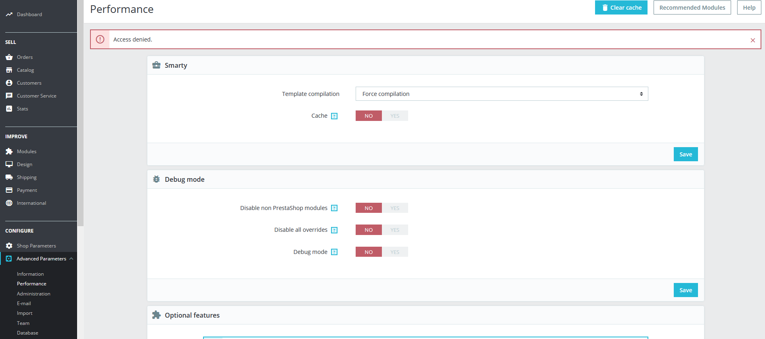Dismiss the Access denied alert

(753, 40)
